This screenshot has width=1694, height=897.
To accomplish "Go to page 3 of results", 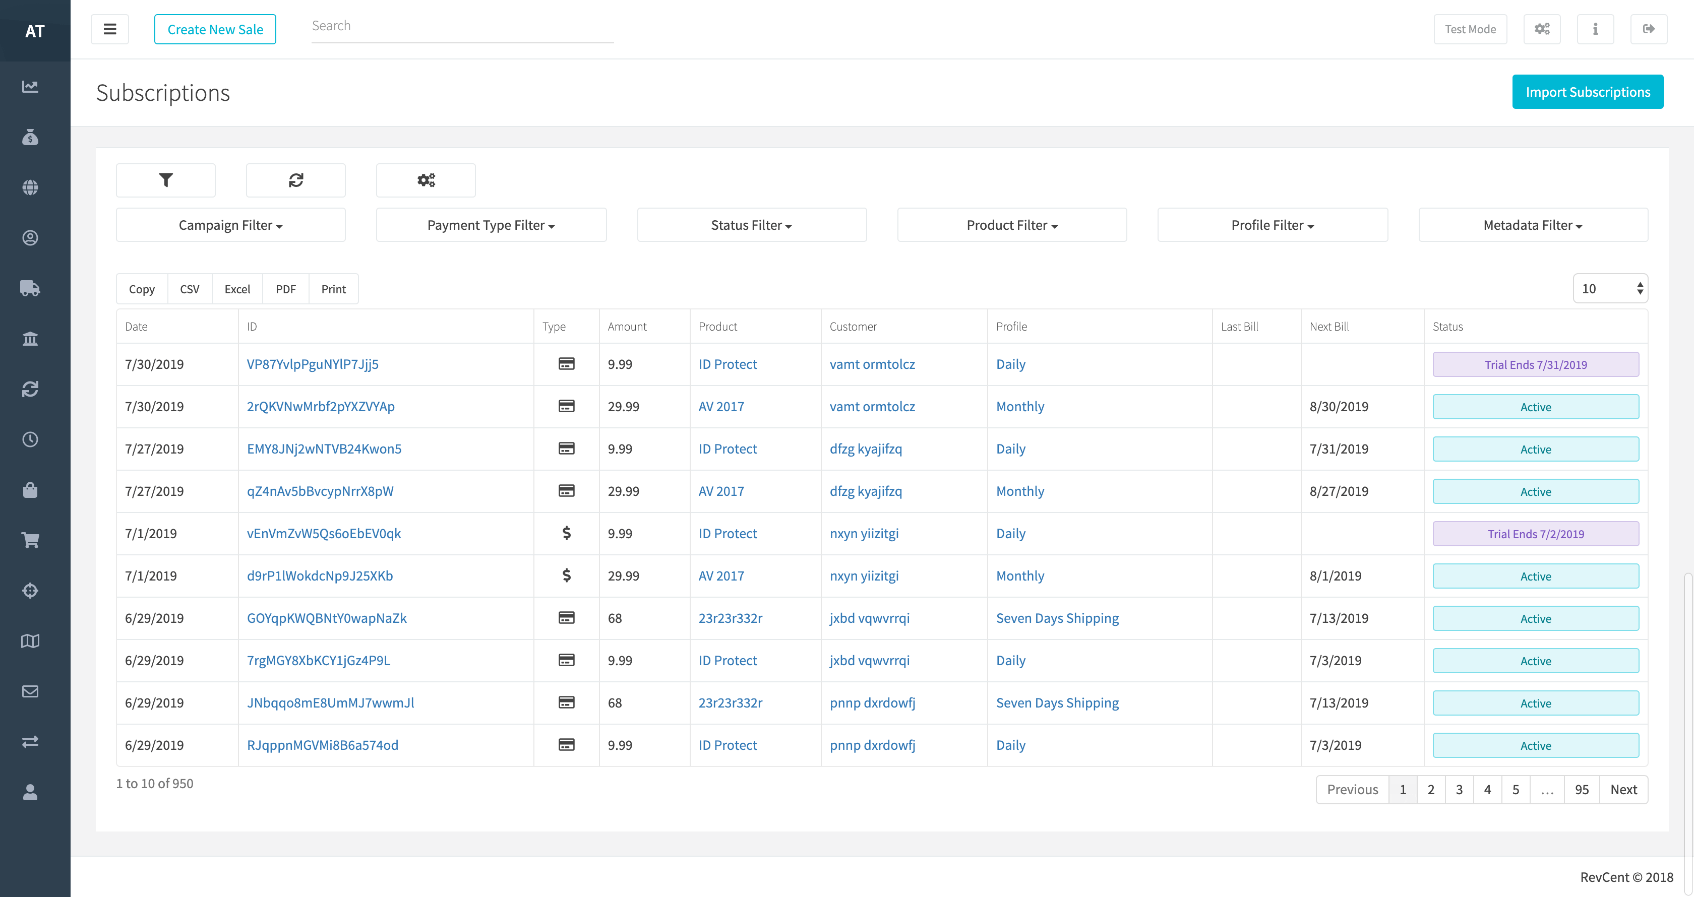I will point(1459,789).
